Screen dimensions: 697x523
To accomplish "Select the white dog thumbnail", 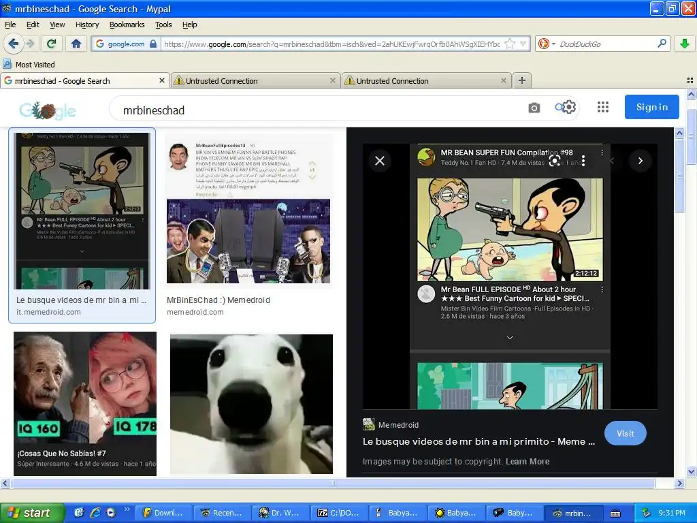I will pyautogui.click(x=251, y=404).
